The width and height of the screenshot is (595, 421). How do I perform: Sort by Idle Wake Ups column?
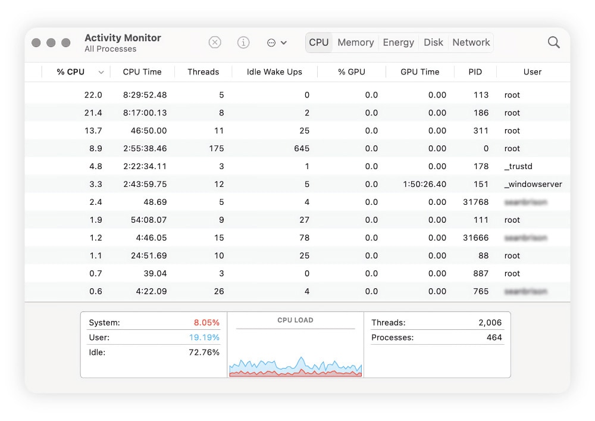[274, 71]
